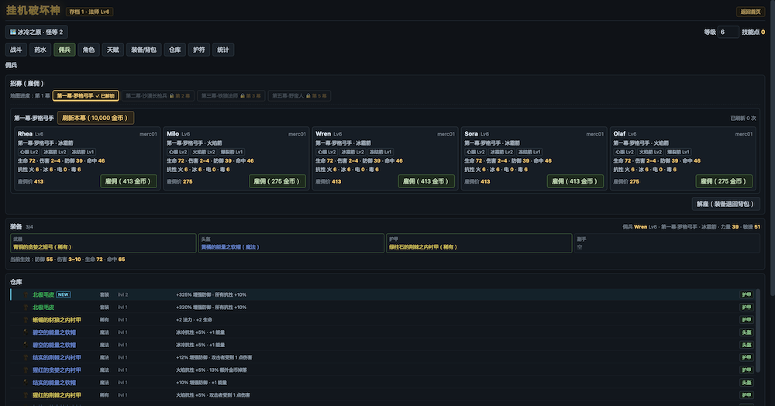Select the locked 第二幕·沙漠长枪兵 act chip
Viewport: 775px width, 406px height.
(157, 96)
